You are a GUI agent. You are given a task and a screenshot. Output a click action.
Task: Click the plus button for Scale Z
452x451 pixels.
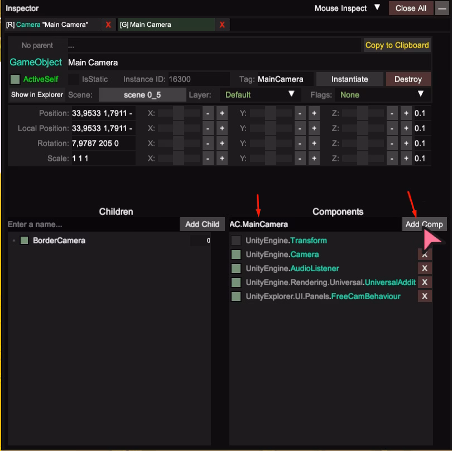click(x=406, y=159)
